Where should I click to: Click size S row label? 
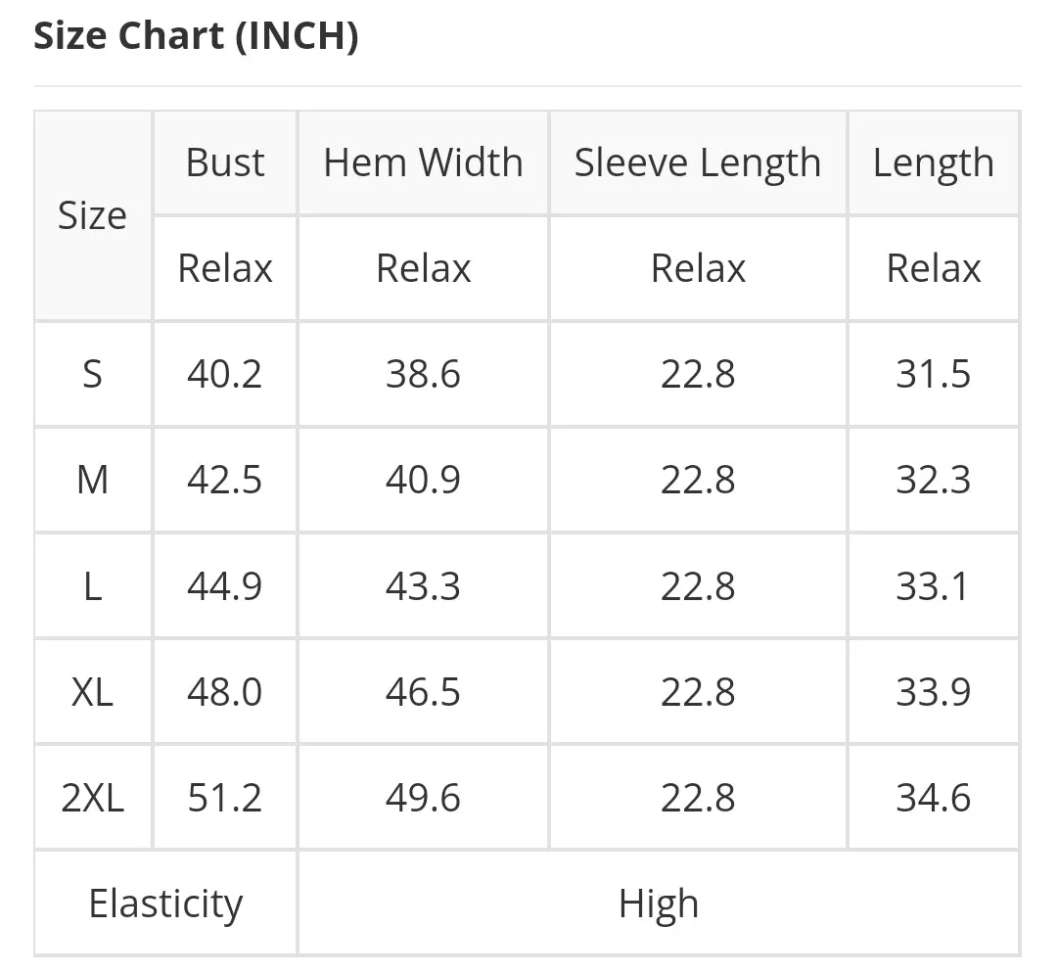[92, 374]
